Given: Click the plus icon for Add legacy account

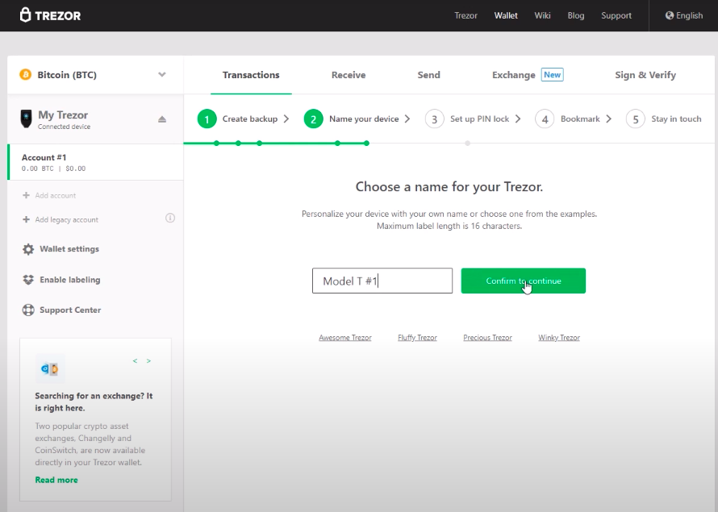Looking at the screenshot, I should [x=26, y=219].
